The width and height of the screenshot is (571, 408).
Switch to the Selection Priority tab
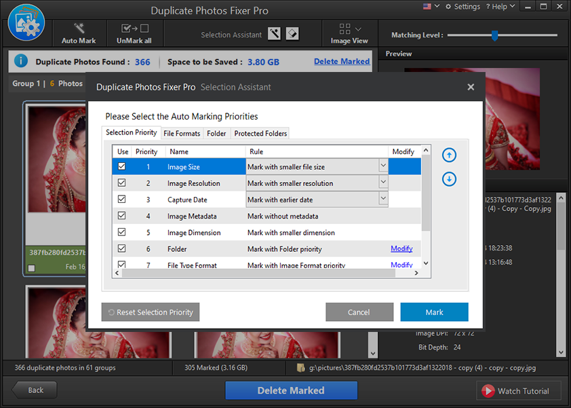click(131, 132)
